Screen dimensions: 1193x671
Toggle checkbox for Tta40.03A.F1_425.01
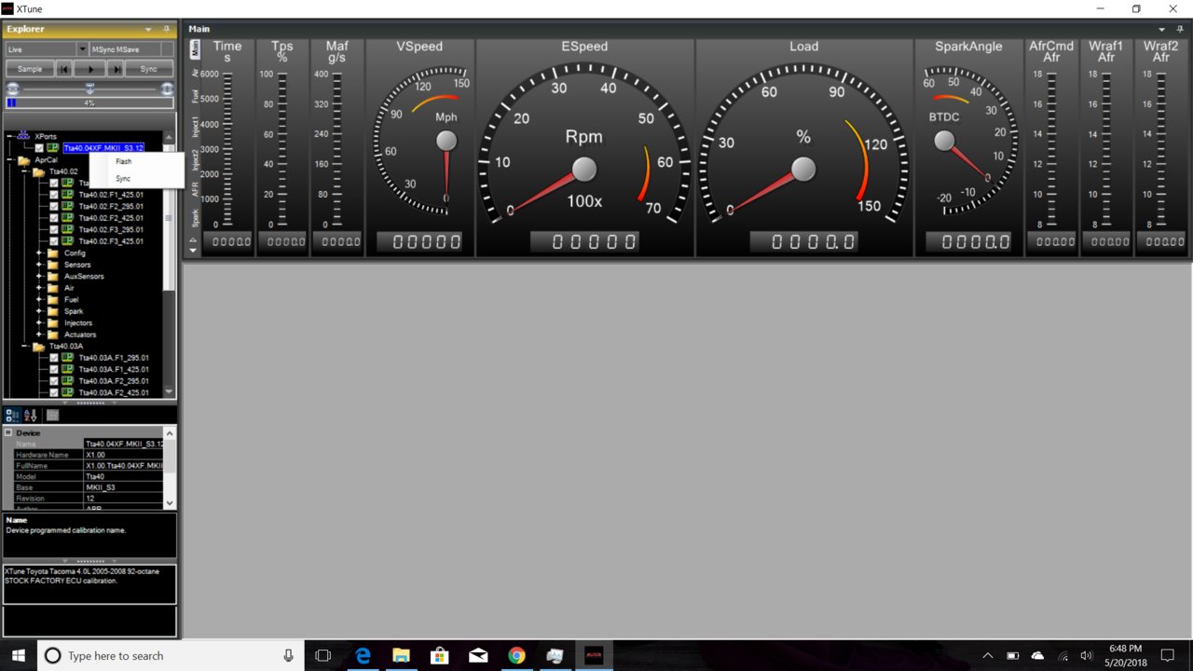tap(54, 369)
